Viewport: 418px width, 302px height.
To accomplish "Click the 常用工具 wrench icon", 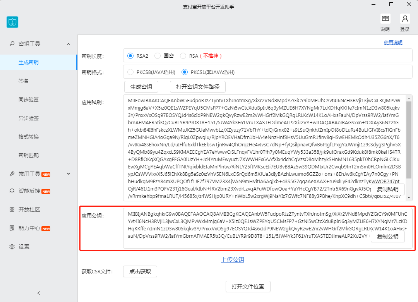I will coord(12,174).
